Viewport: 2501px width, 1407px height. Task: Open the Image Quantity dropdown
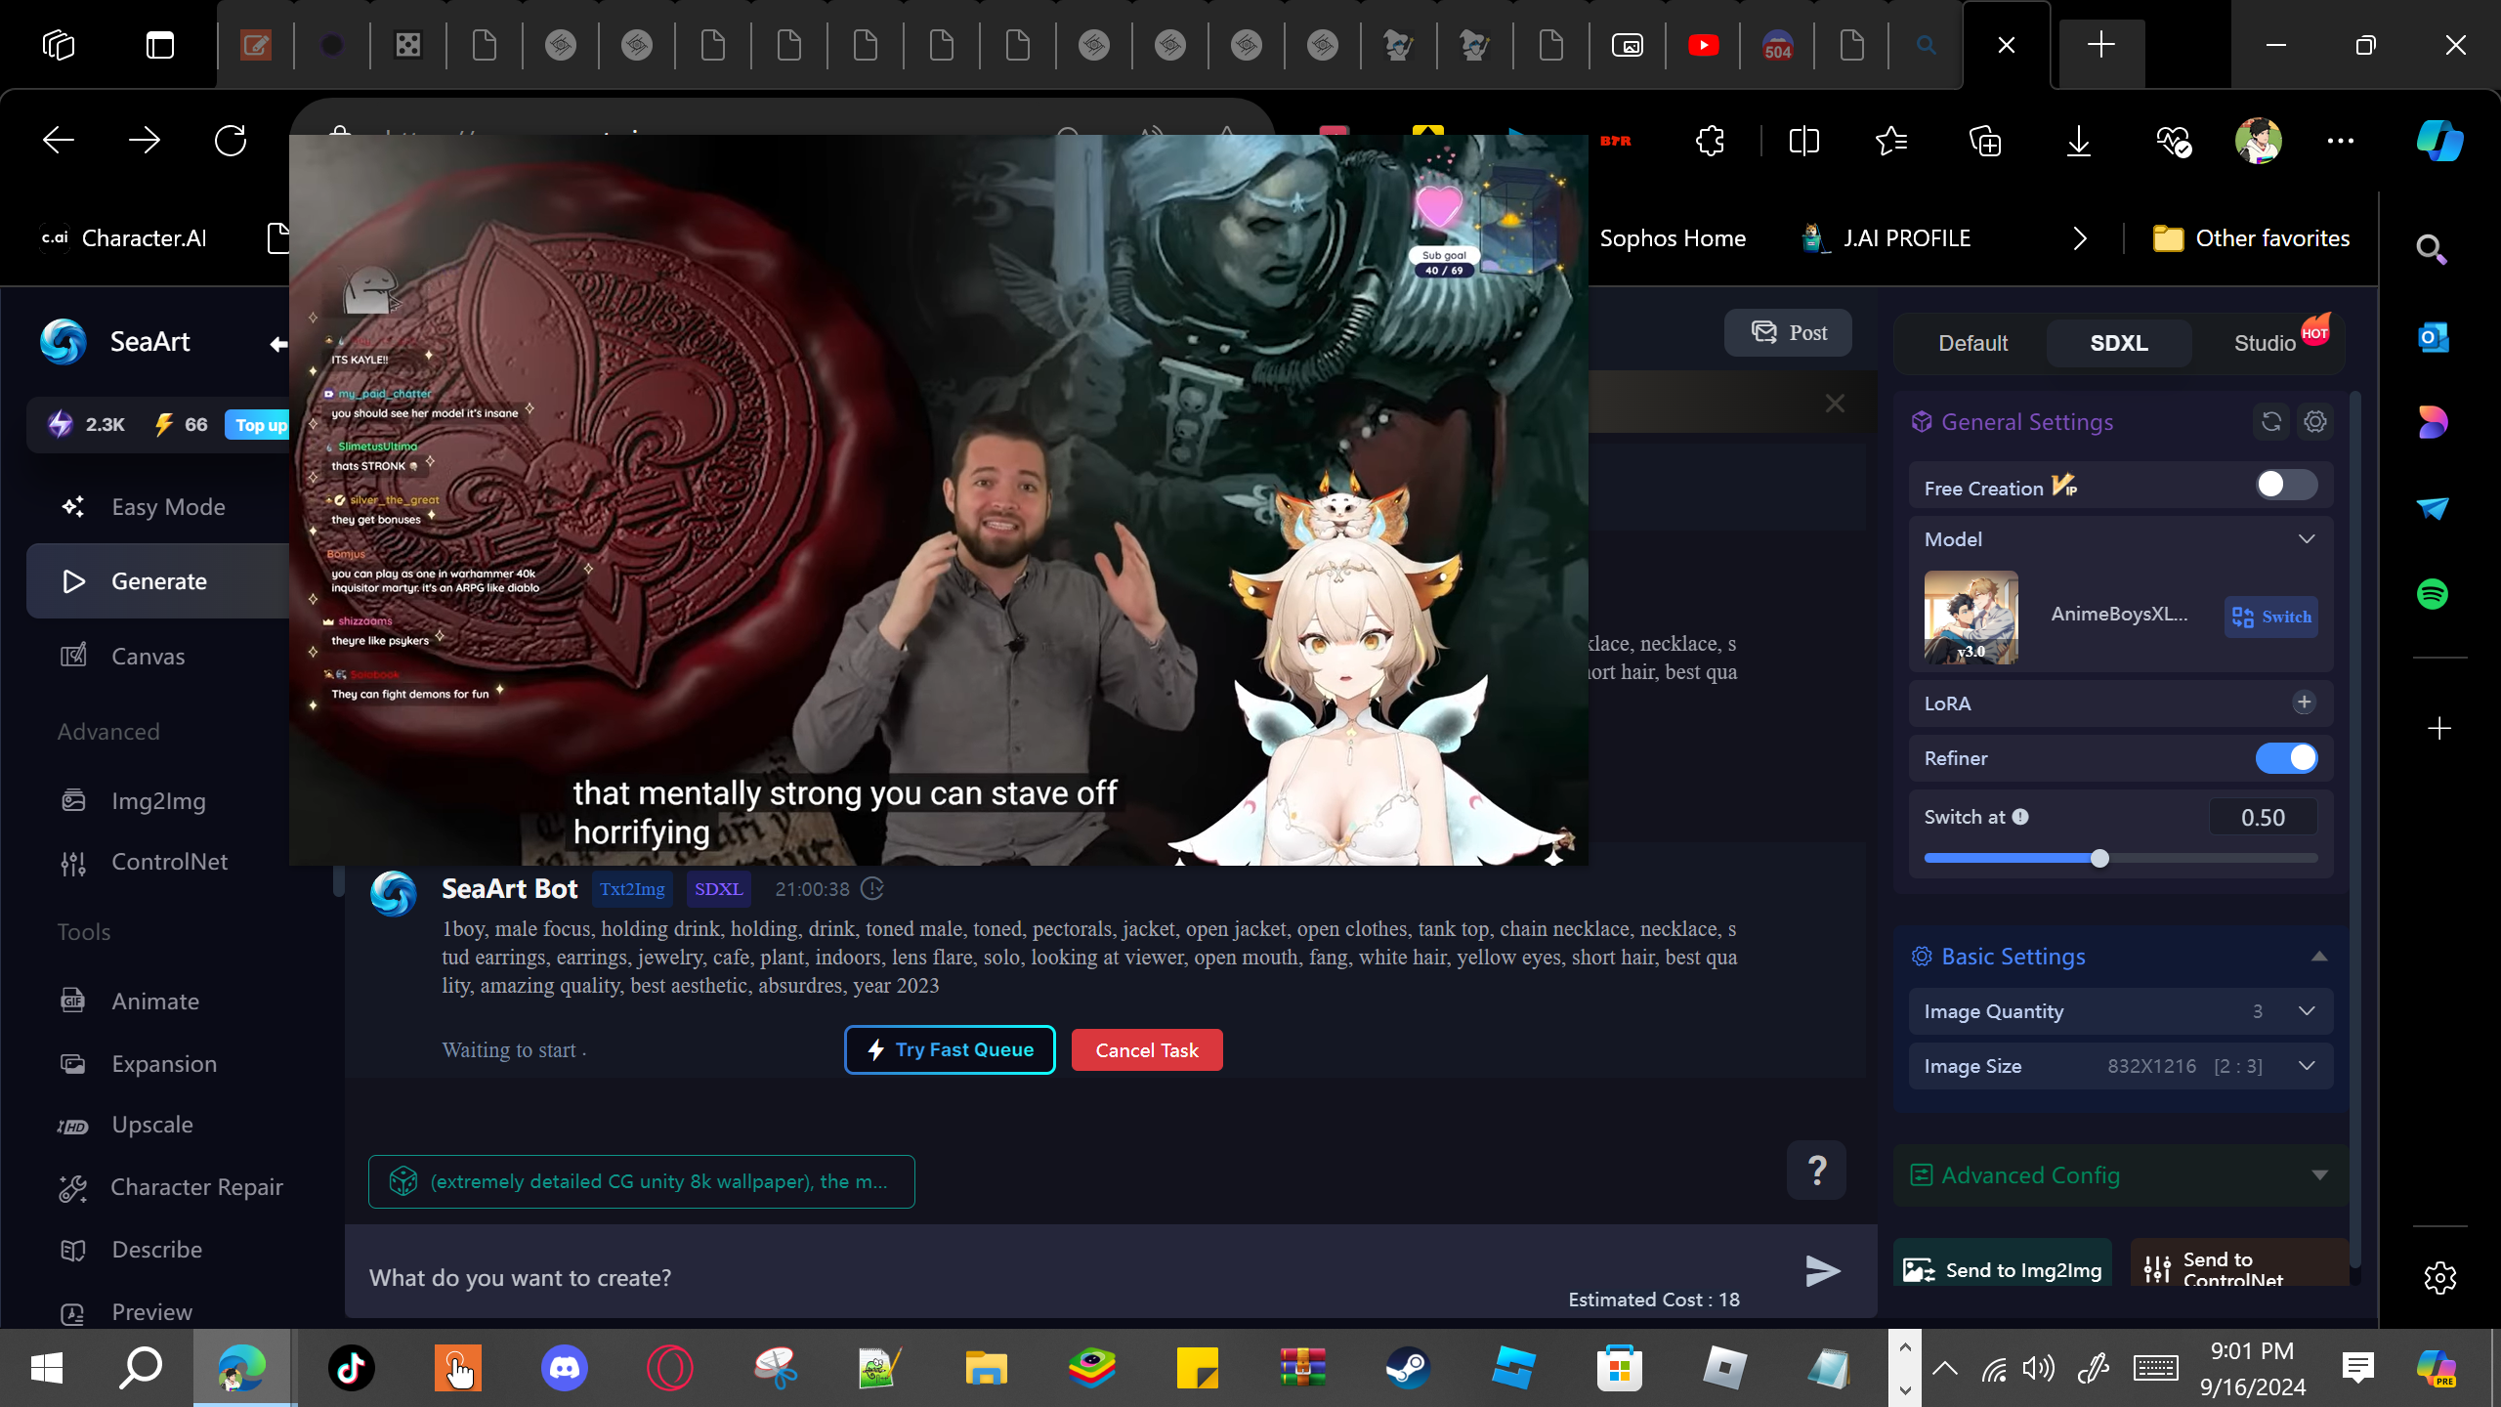pyautogui.click(x=2121, y=1011)
